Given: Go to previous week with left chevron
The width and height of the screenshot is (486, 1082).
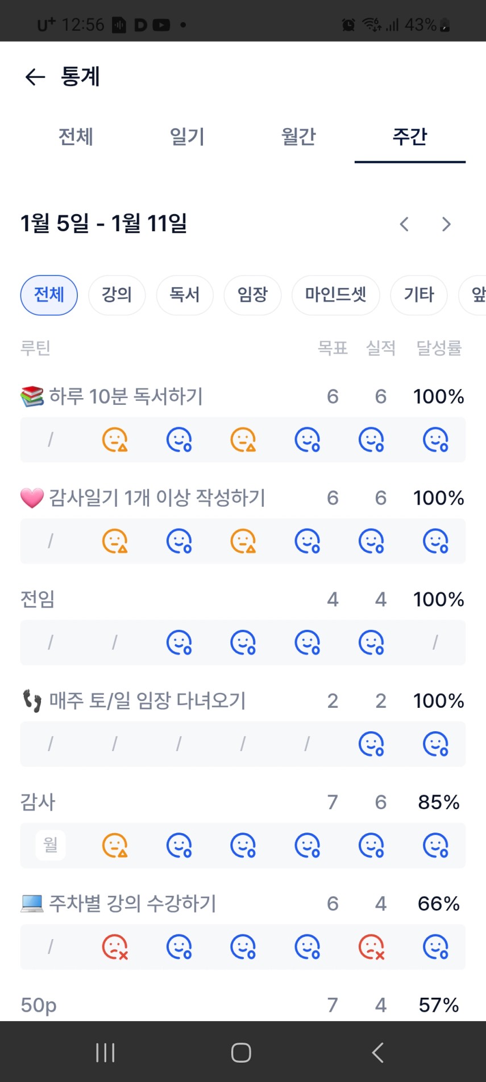Looking at the screenshot, I should tap(404, 224).
